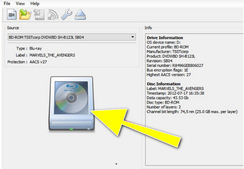The width and height of the screenshot is (244, 169).
Task: Open the File menu
Action: point(7,3)
